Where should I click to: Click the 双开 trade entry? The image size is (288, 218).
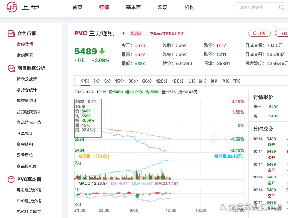(x=271, y=145)
